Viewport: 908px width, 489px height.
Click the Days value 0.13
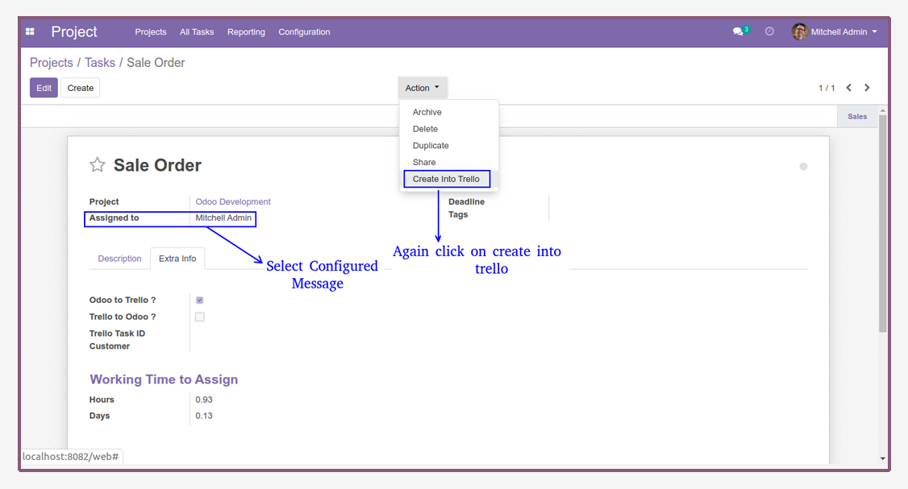[x=204, y=416]
